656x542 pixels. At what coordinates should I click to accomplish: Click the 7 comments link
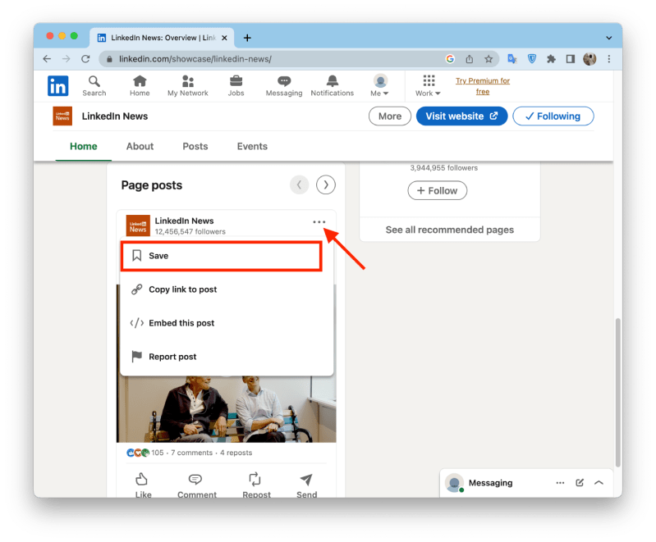pos(191,453)
